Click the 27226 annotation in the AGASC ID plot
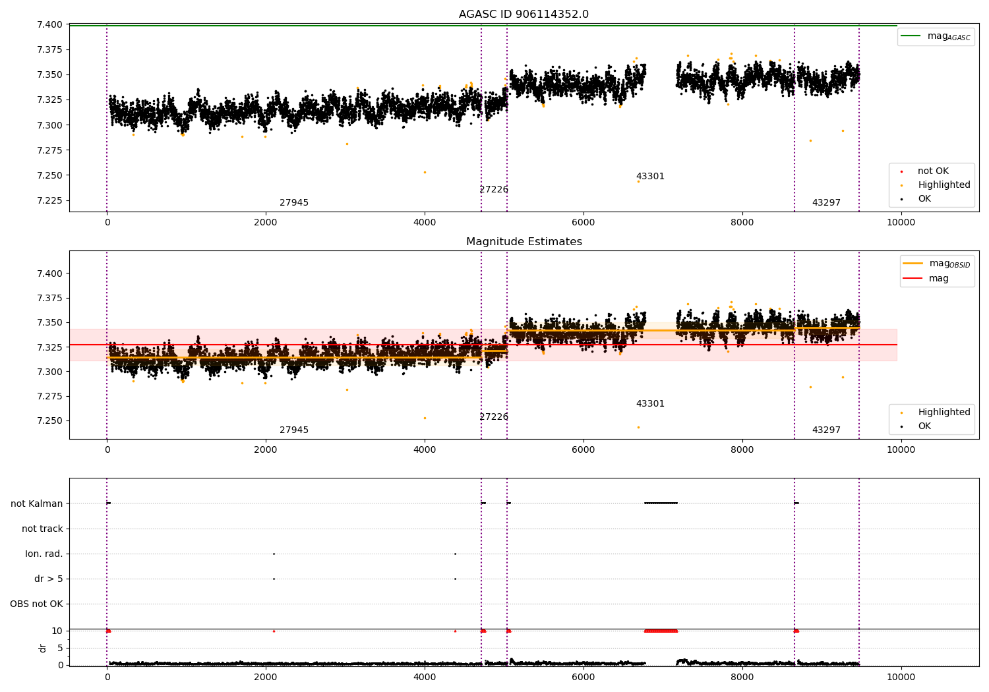989x692 pixels. (x=494, y=190)
